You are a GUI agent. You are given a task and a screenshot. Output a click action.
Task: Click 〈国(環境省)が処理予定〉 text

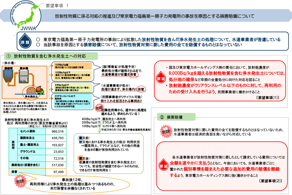pos(119,67)
